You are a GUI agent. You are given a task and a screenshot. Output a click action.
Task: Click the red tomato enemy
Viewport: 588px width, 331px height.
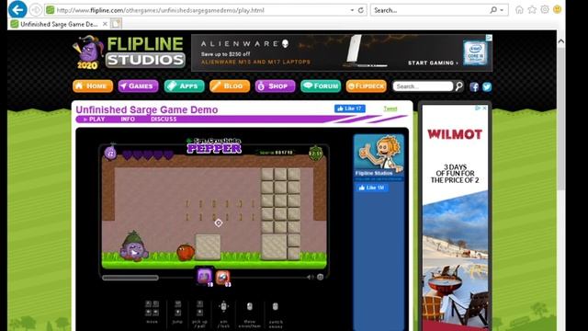(186, 252)
